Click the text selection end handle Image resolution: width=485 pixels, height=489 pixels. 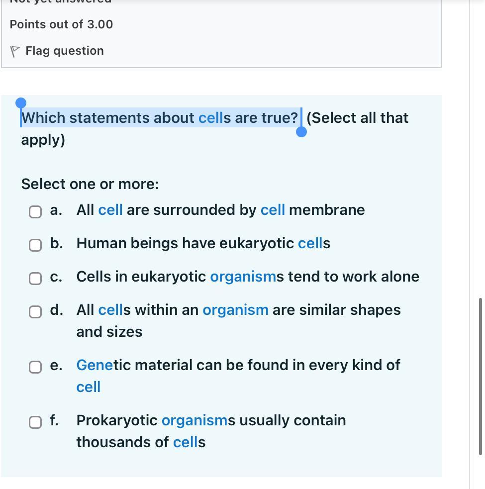click(301, 132)
